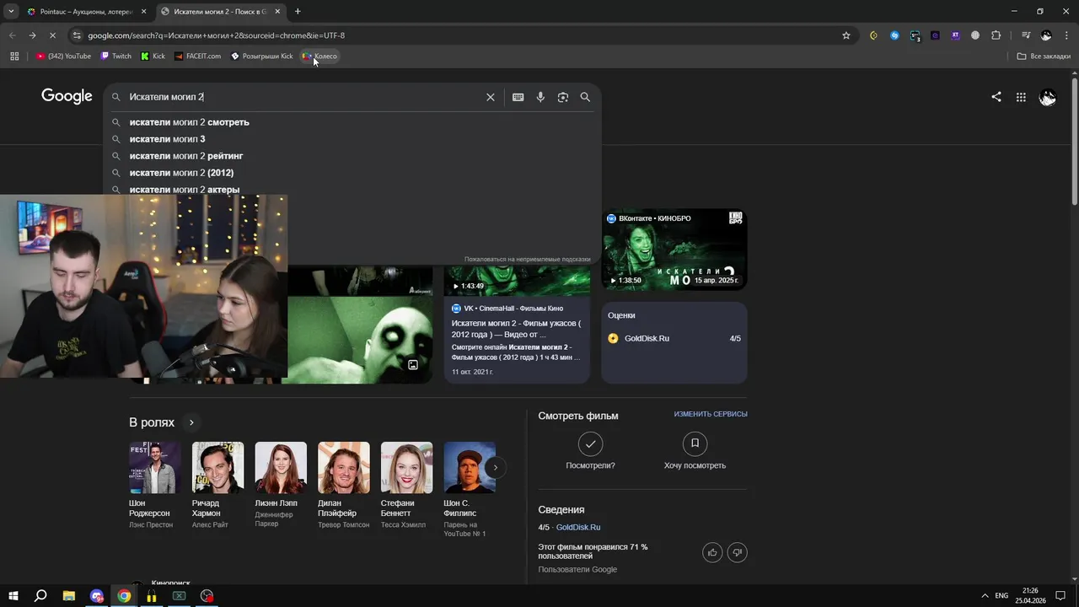Viewport: 1079px width, 607px height.
Task: Open Лиэнн Лэпп cast photo
Action: (x=281, y=467)
